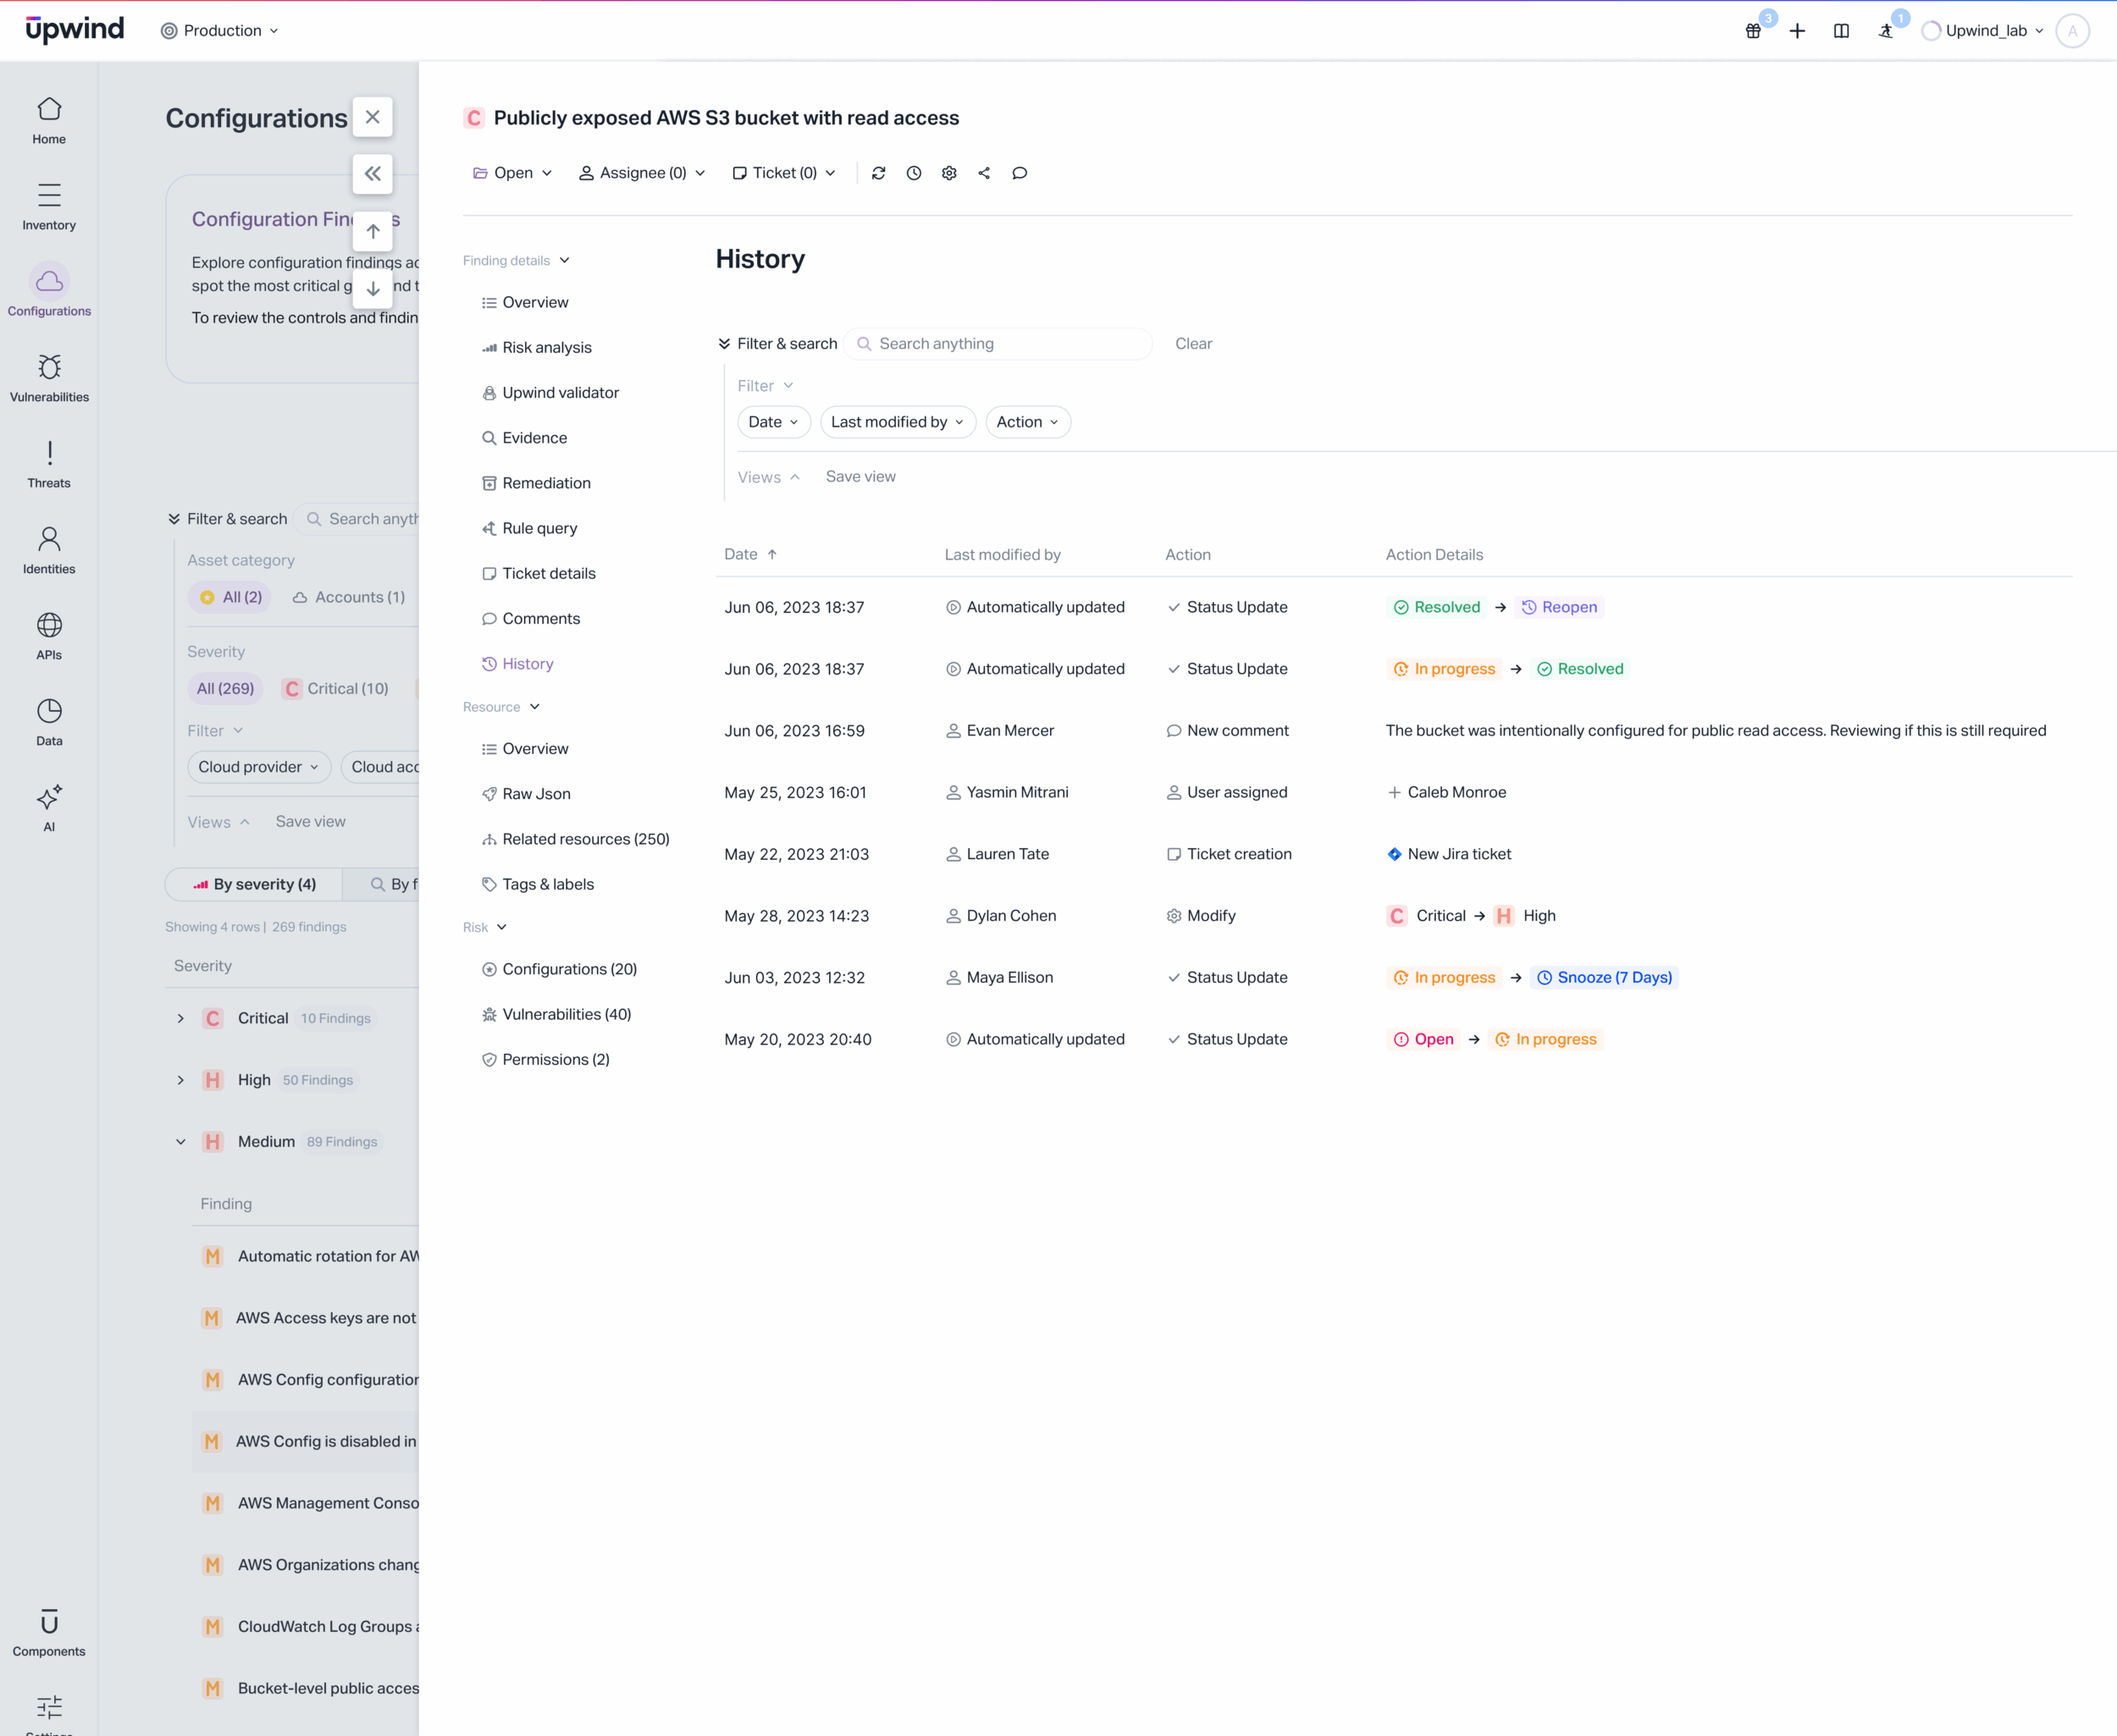
Task: Navigate to next finding with down arrow
Action: (373, 289)
